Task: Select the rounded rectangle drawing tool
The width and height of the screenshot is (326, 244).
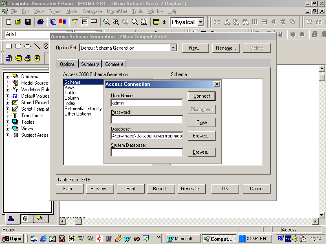Action: click(x=18, y=46)
